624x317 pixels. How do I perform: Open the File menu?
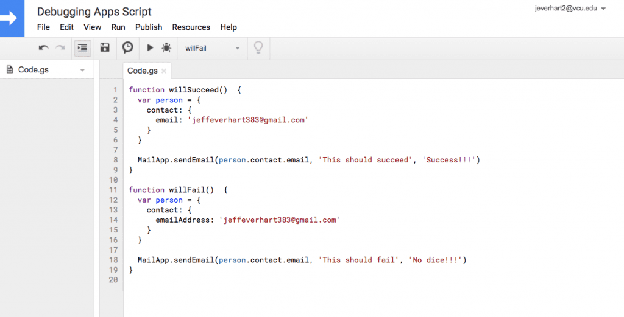(43, 27)
